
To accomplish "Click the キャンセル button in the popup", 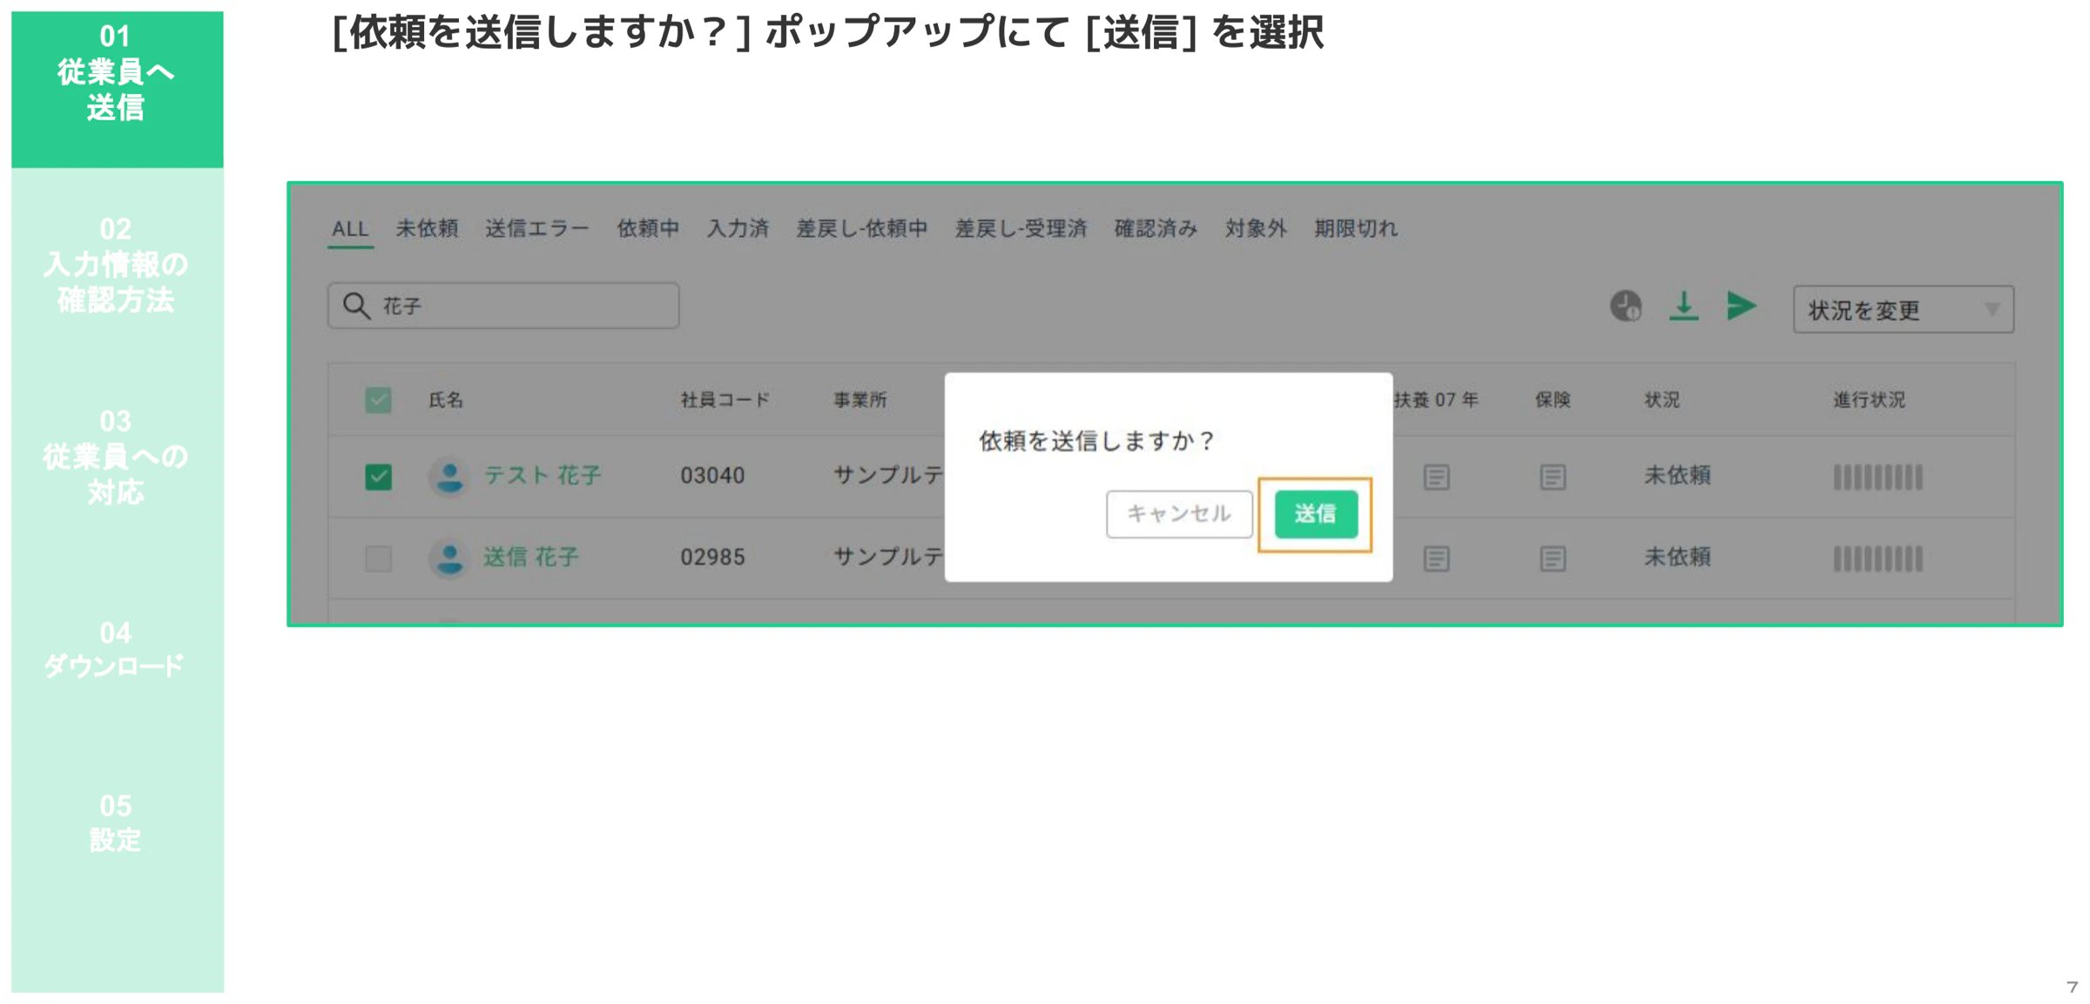I will 1179,515.
